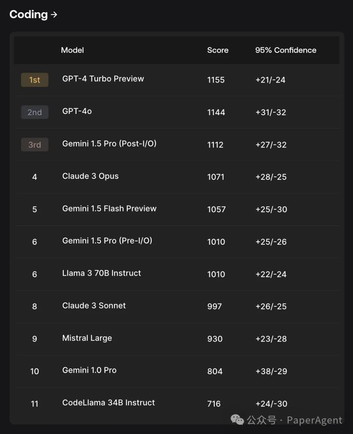Click Gemini 1.5 Pro (Post-I/O) entry
The image size is (353, 434).
pyautogui.click(x=109, y=144)
